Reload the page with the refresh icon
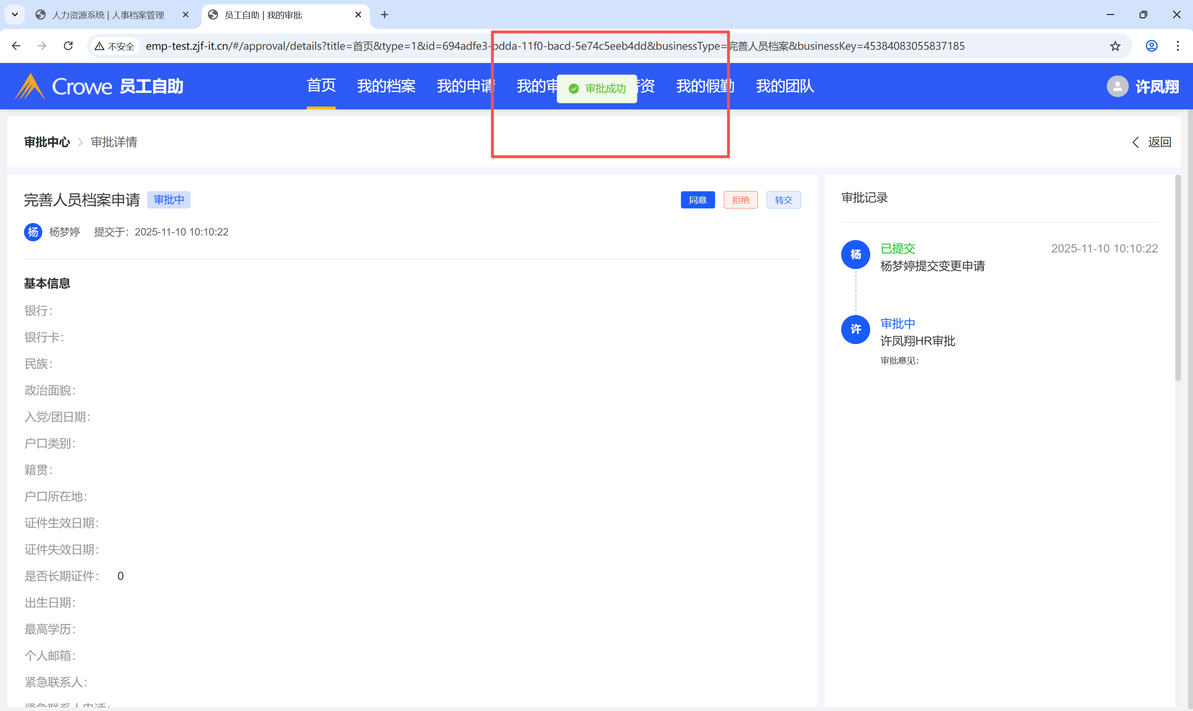Viewport: 1193px width, 711px height. pos(68,46)
